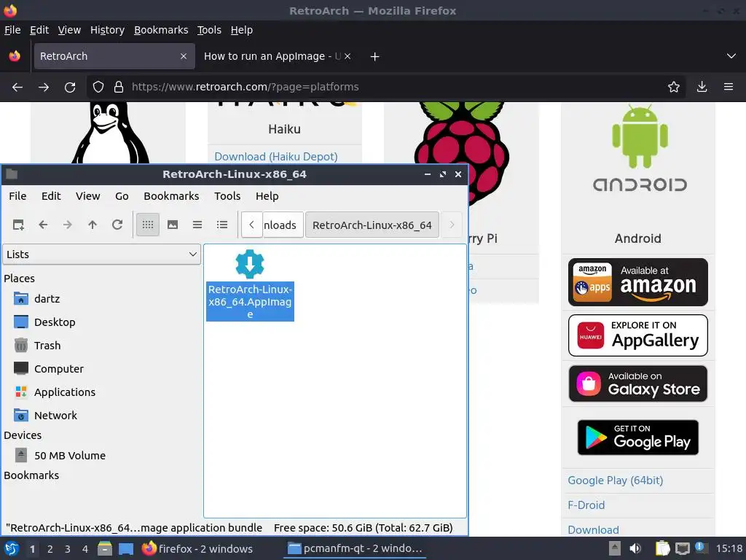Switch to virtual desktop 3
Image resolution: width=746 pixels, height=560 pixels.
(x=68, y=549)
